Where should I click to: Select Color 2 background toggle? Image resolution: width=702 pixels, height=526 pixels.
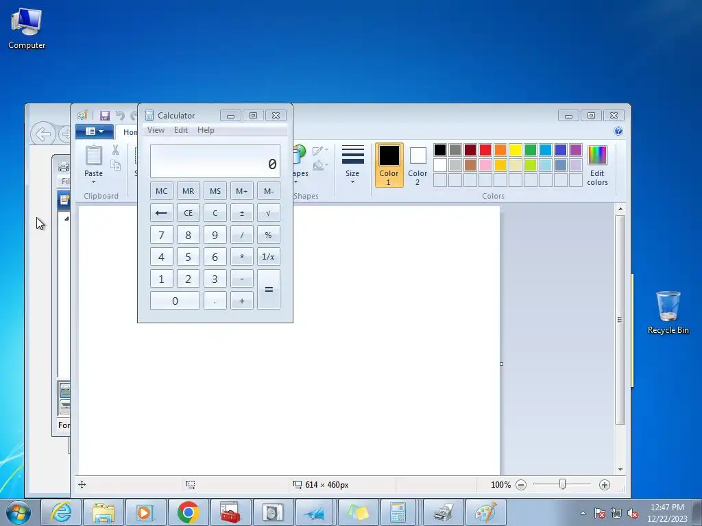coord(417,165)
